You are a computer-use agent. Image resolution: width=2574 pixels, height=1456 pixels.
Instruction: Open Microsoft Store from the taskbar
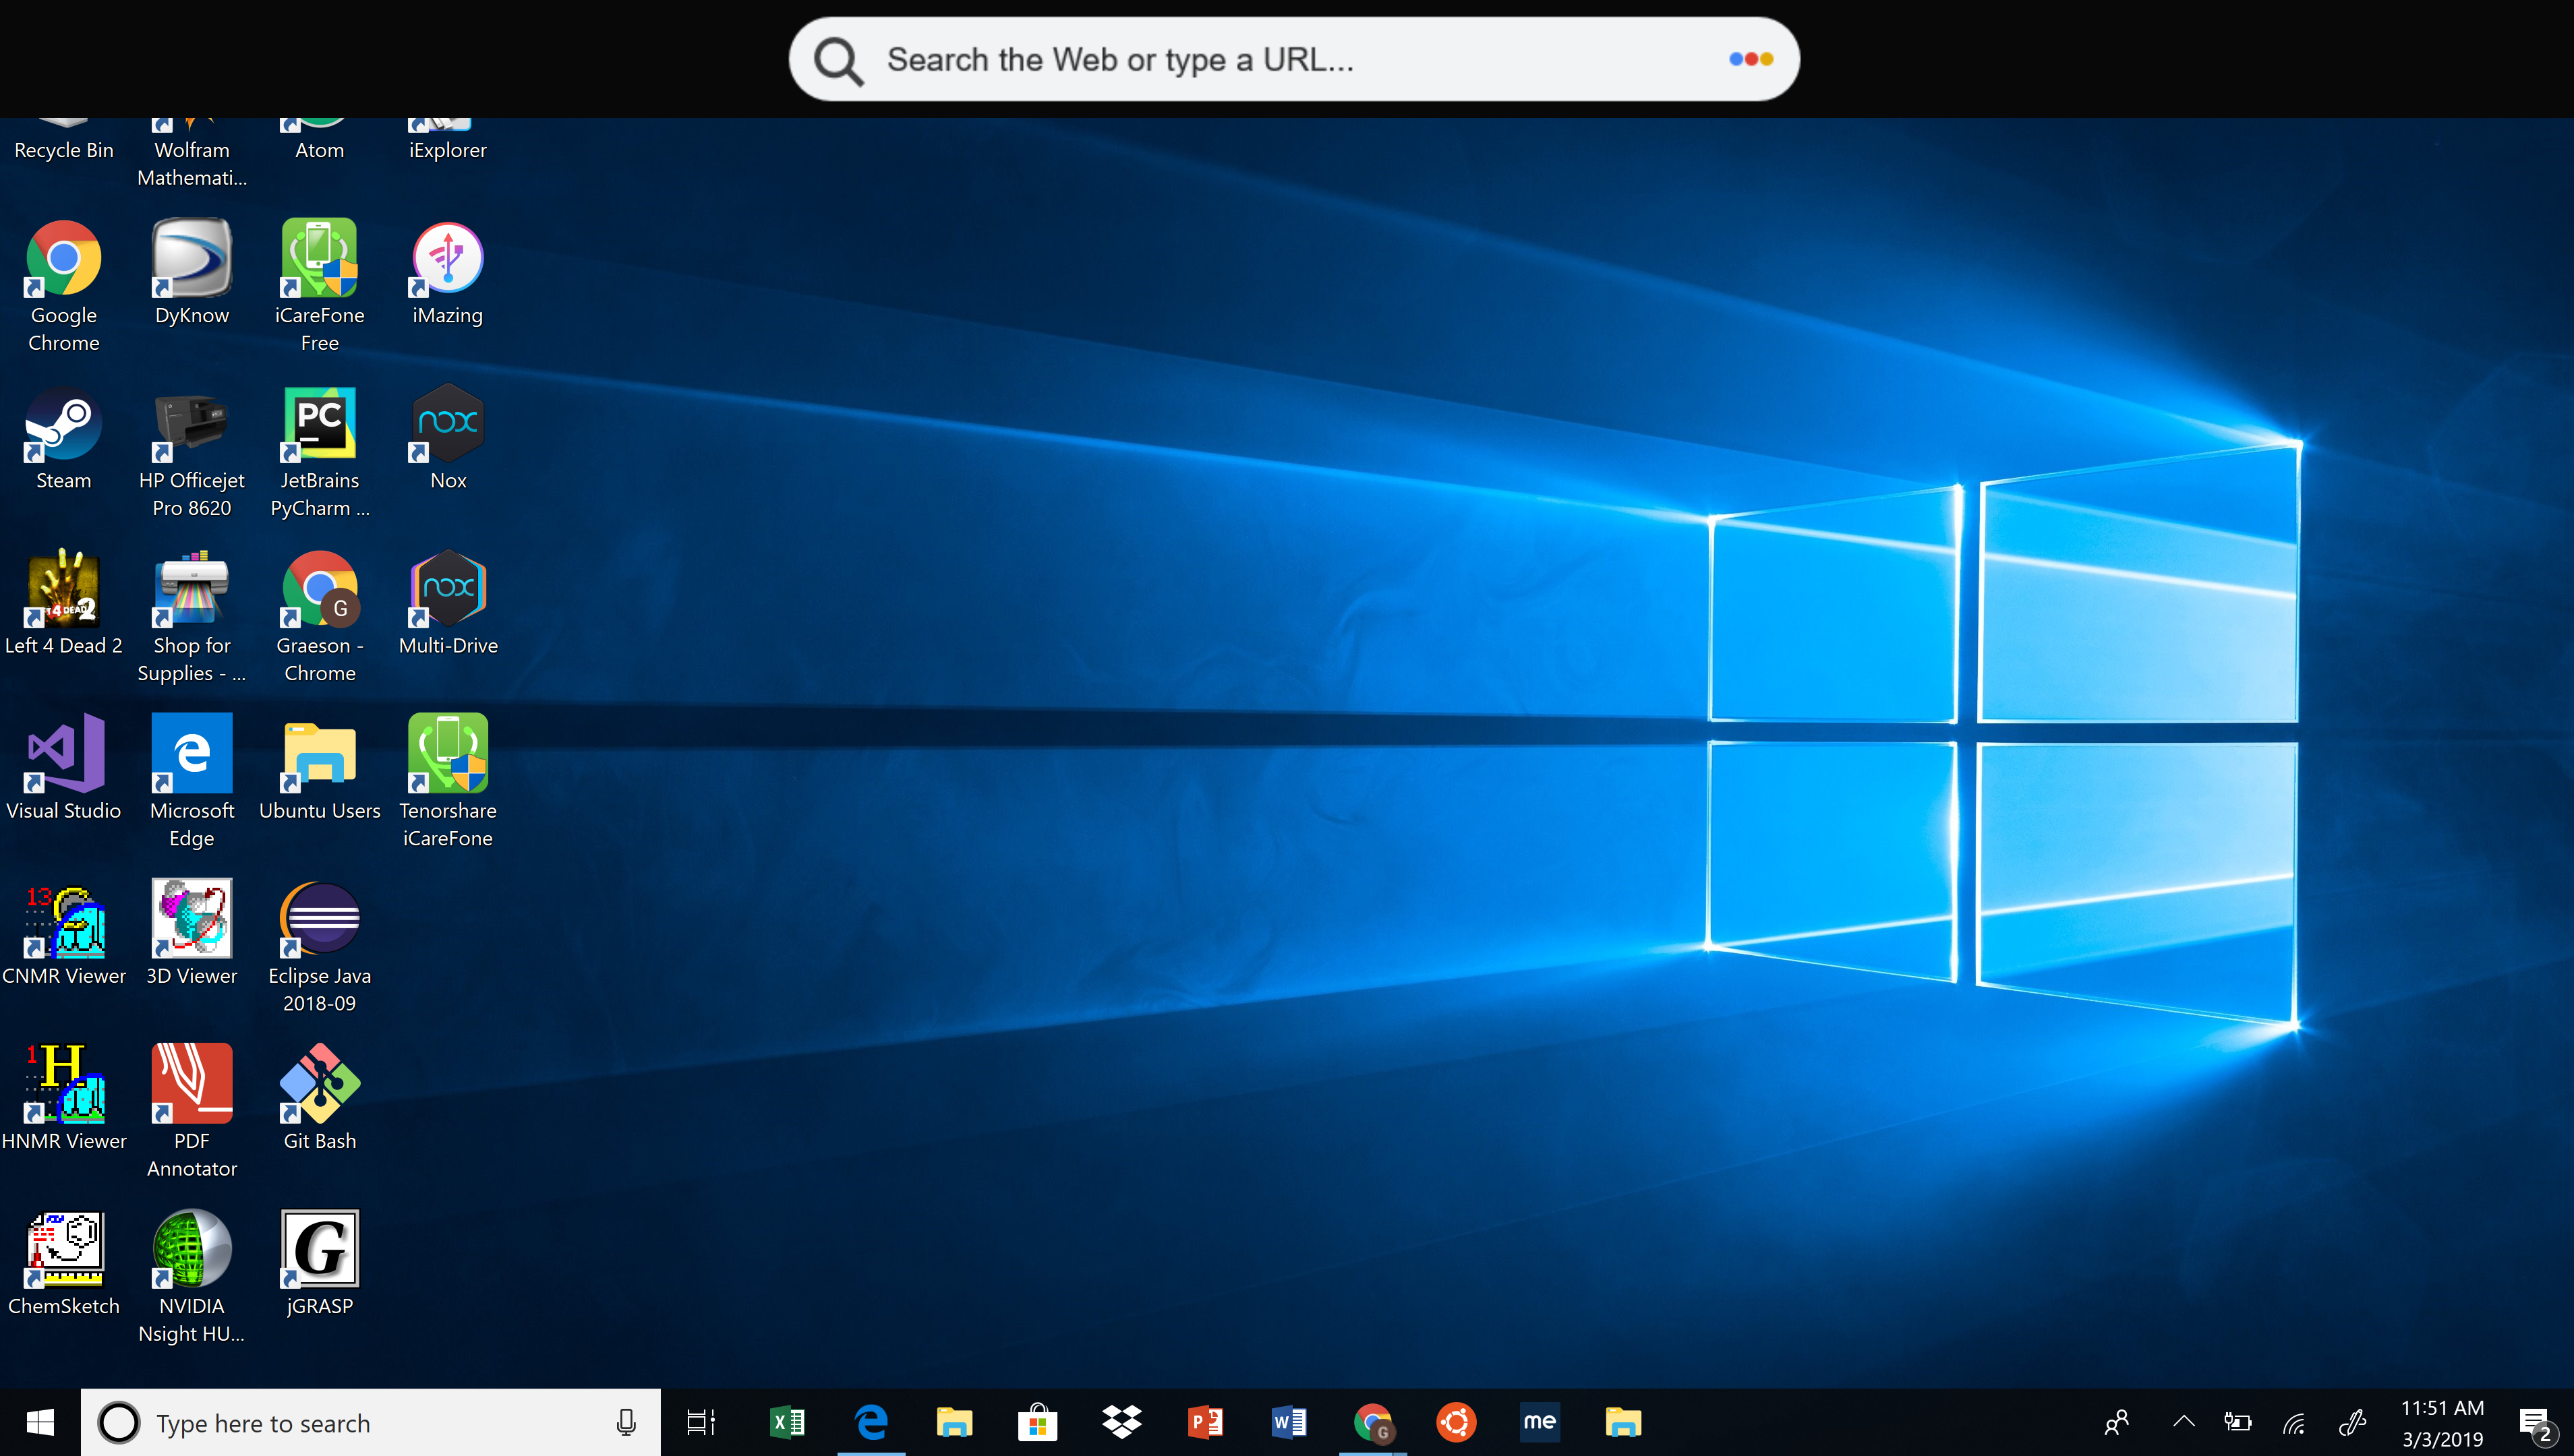pos(1037,1422)
